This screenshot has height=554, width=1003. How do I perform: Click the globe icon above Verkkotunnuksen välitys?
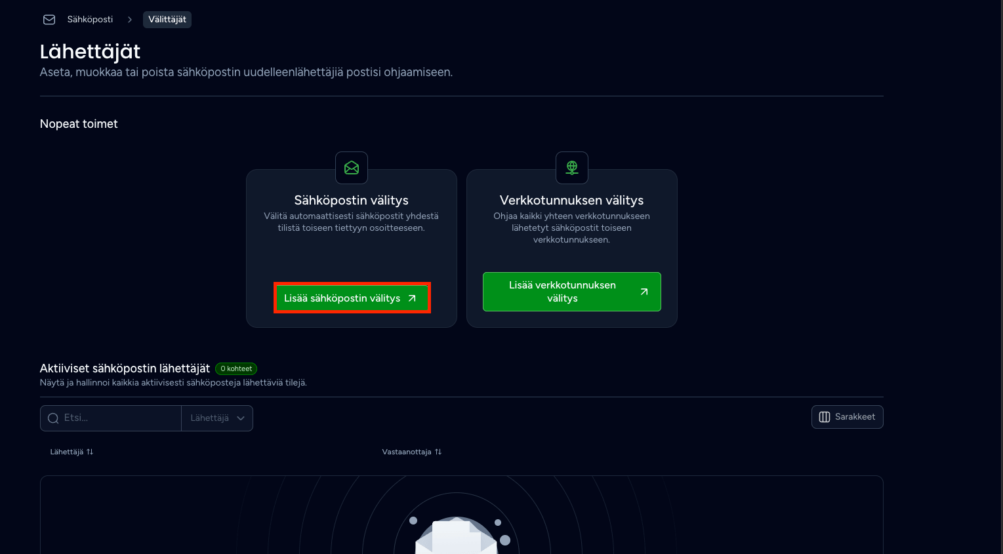[x=572, y=168]
